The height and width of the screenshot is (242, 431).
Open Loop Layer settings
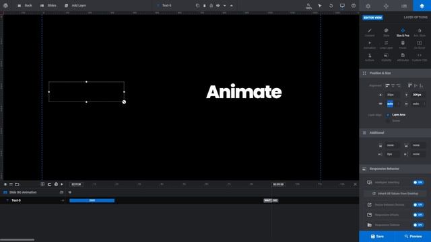click(386, 45)
